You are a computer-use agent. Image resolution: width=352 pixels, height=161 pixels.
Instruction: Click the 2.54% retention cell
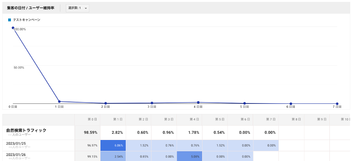pyautogui.click(x=113, y=156)
